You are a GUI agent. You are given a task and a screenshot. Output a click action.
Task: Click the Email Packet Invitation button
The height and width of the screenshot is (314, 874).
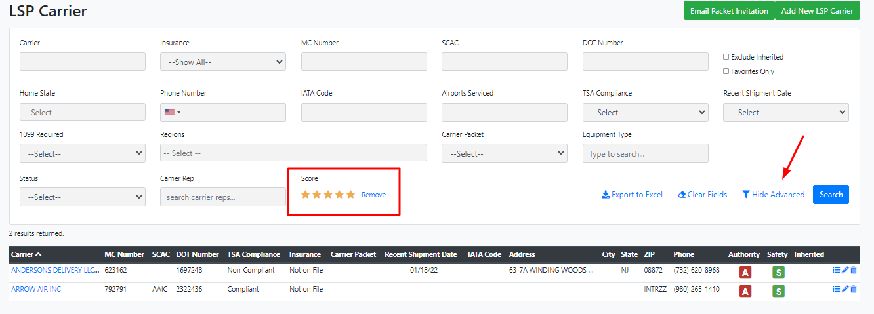coord(729,10)
